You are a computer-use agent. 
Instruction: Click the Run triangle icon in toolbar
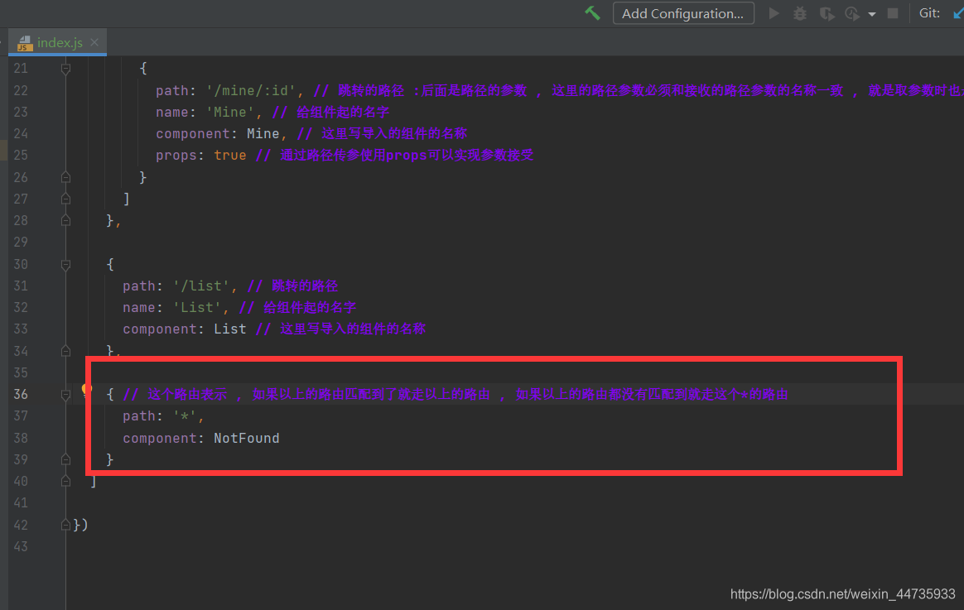click(774, 13)
